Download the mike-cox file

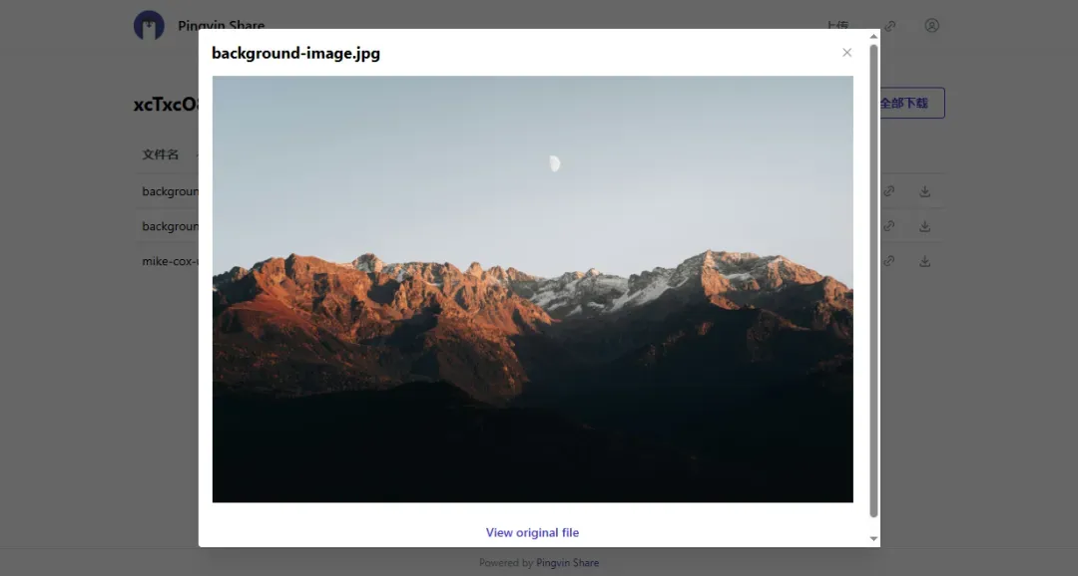coord(924,261)
